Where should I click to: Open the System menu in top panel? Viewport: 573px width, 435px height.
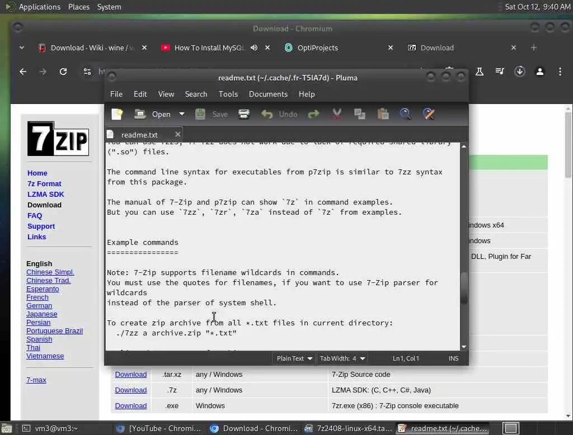[109, 7]
